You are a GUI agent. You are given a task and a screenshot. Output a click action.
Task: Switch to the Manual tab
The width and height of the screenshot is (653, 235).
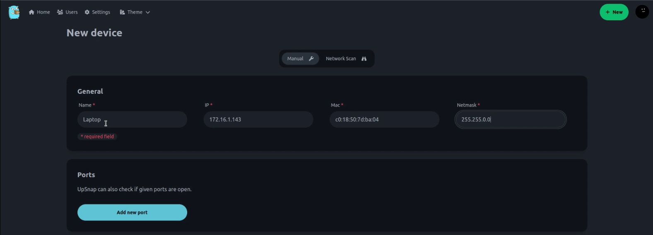coord(301,59)
